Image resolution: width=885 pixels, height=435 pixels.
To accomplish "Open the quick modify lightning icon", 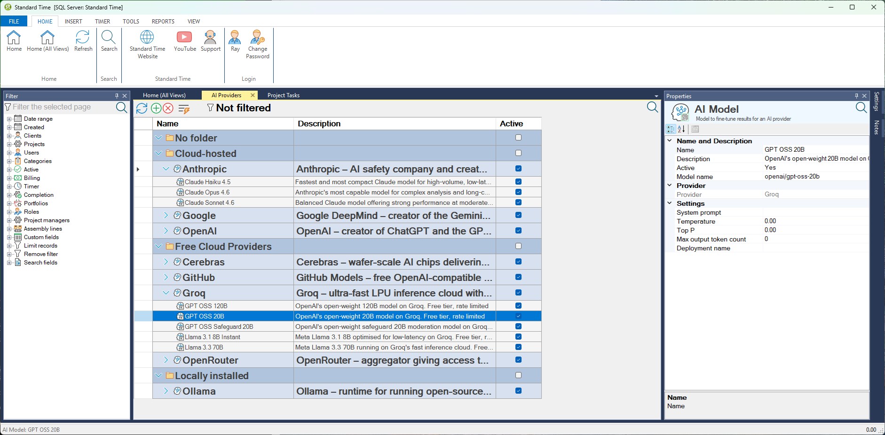I will click(x=183, y=109).
